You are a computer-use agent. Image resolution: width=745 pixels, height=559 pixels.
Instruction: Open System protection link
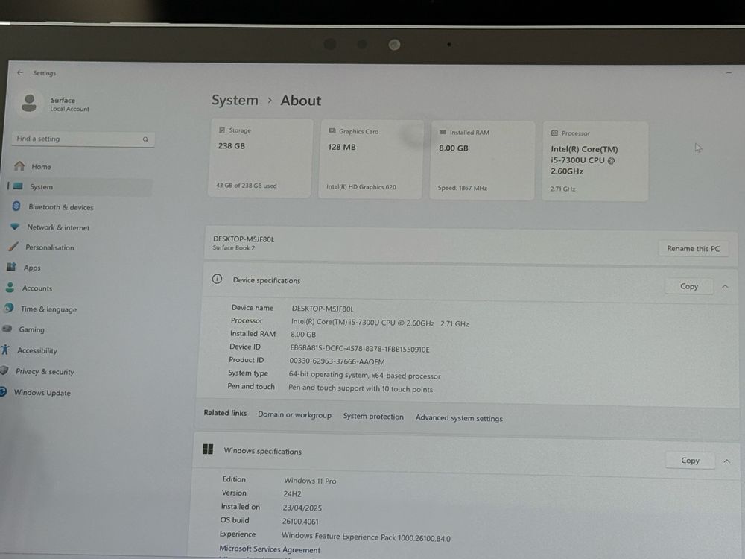click(x=373, y=416)
